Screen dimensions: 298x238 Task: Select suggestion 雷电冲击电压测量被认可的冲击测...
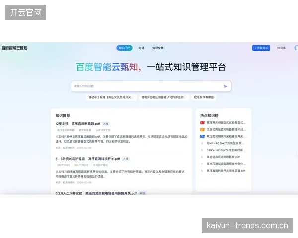(x=164, y=97)
